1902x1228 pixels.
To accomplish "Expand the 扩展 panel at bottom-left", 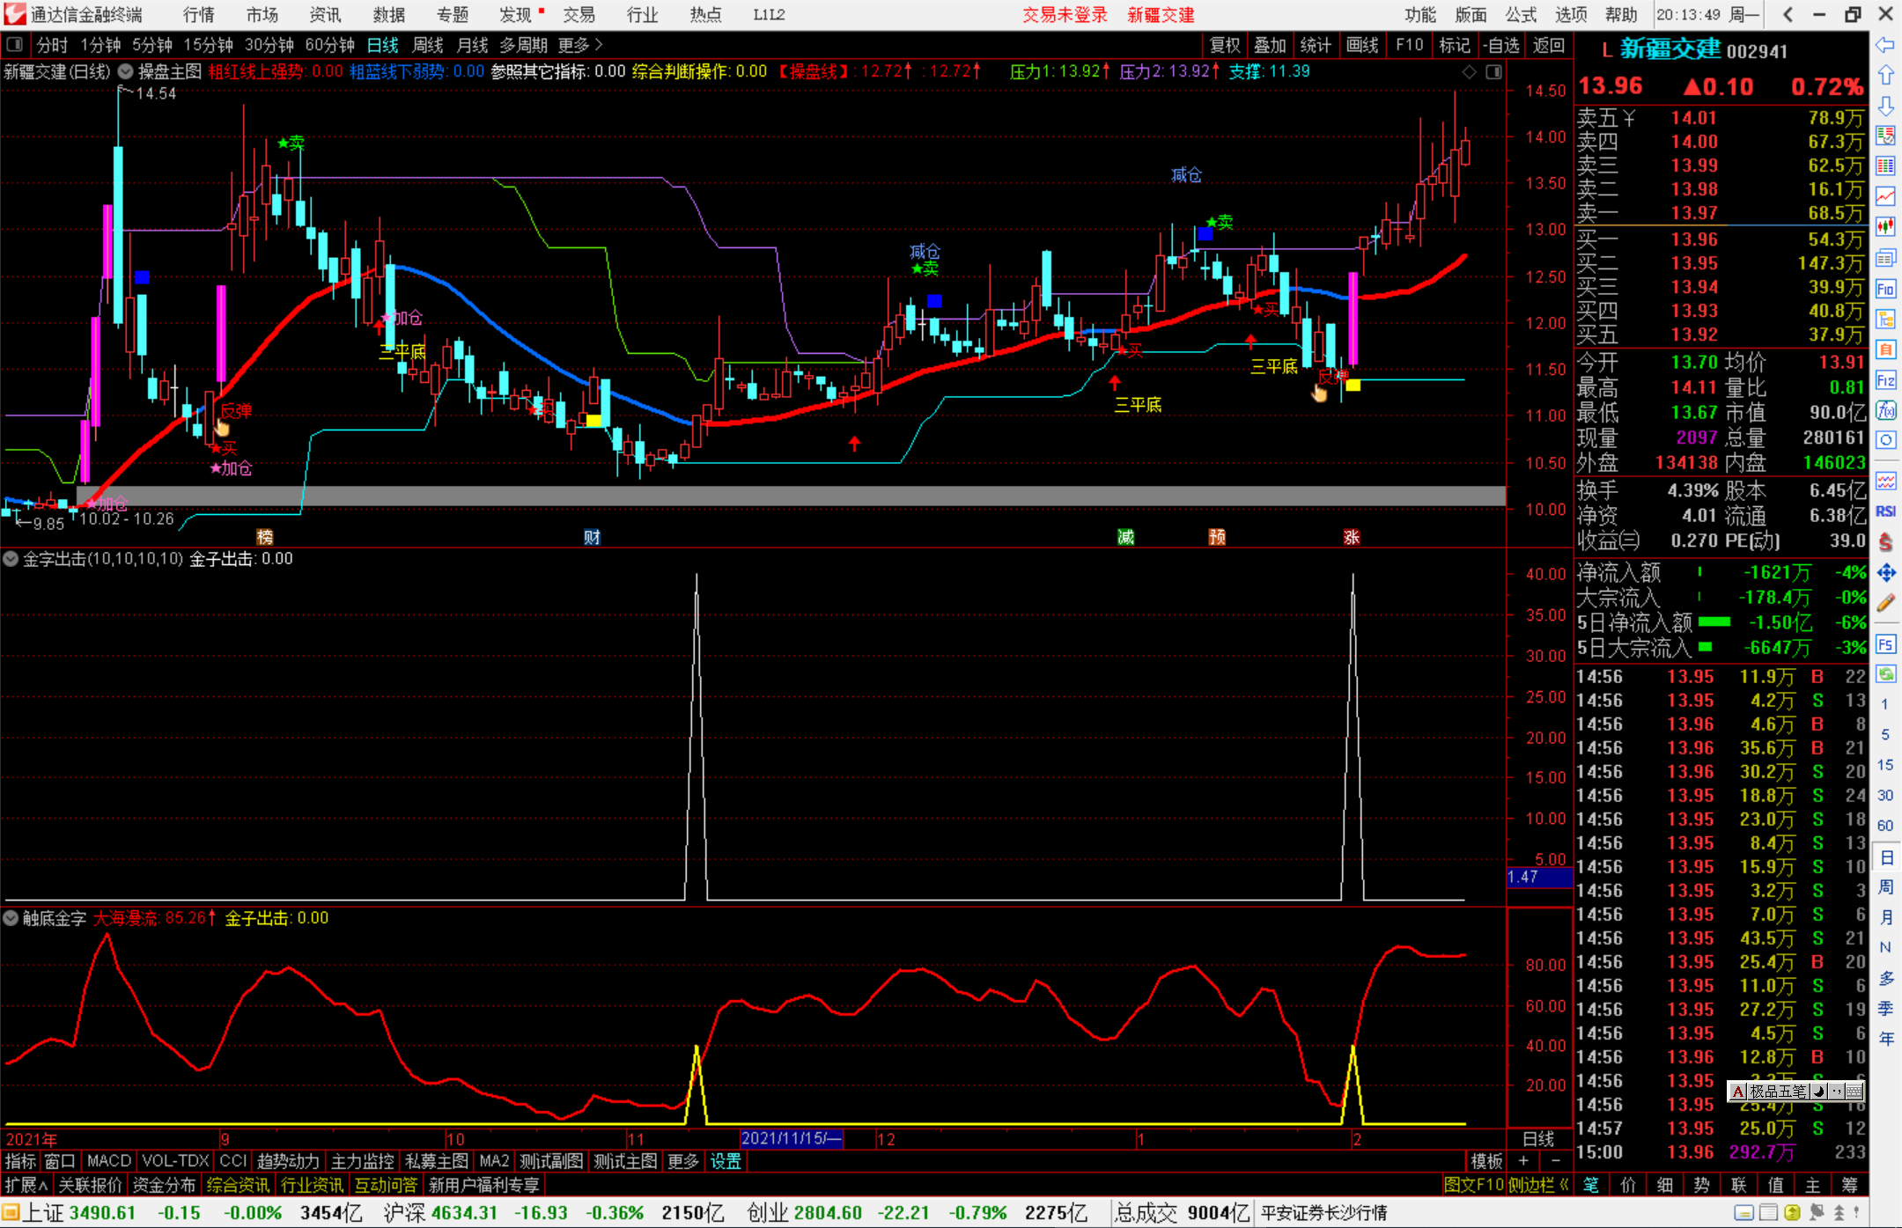I will click(26, 1185).
